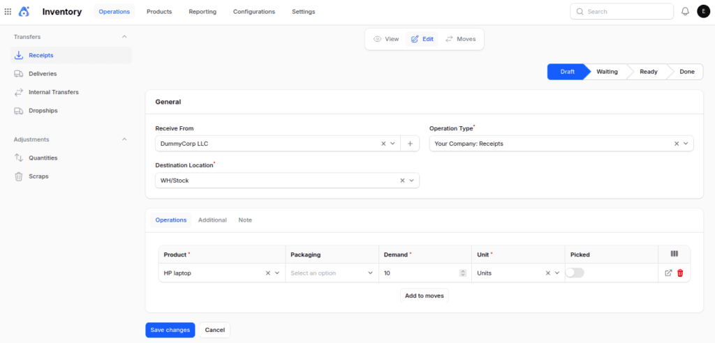Open Deliveries in the sidebar
715x343 pixels.
71,74
